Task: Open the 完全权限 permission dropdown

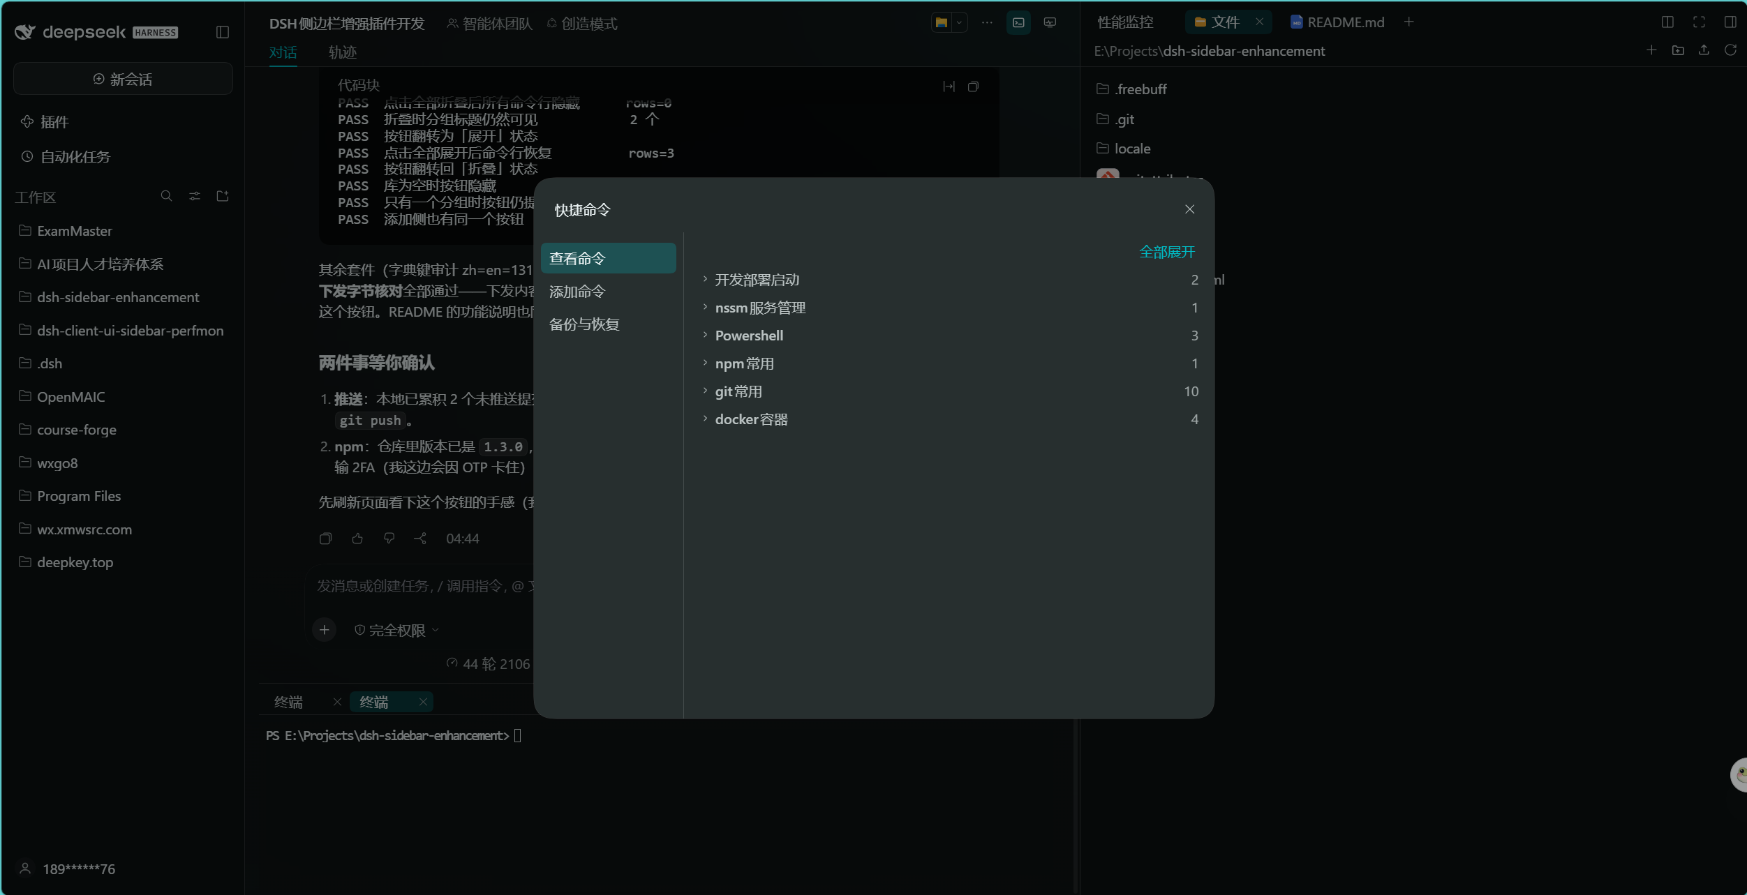Action: (397, 631)
